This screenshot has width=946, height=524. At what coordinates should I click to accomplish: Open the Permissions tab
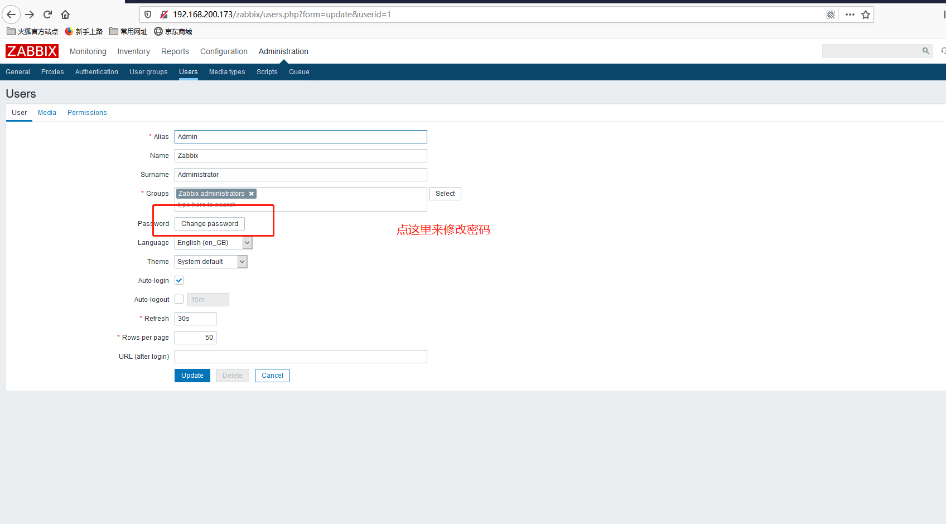(87, 113)
